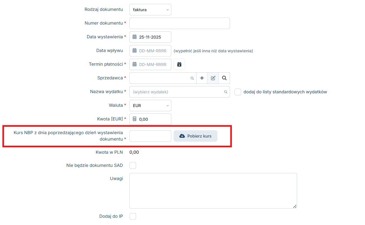Click the edit pencil icon next to Sprzedawca
Image resolution: width=365 pixels, height=225 pixels.
(x=213, y=78)
